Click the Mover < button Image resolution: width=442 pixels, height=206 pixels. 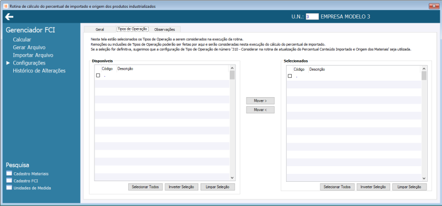(260, 110)
